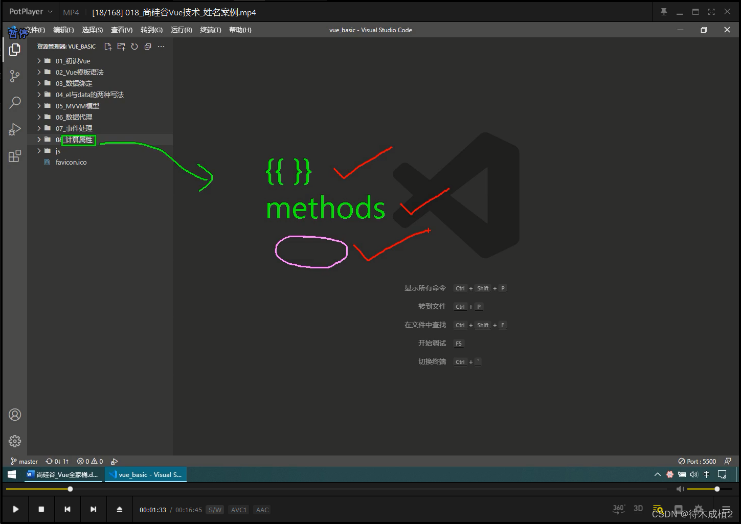Viewport: 741px width, 524px height.
Task: Open the 运行(R) menu
Action: (181, 30)
